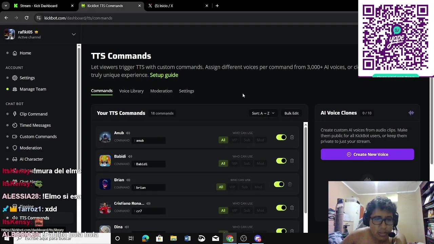Reload the page with browser refresh icon
The image size is (434, 244).
coord(26,18)
